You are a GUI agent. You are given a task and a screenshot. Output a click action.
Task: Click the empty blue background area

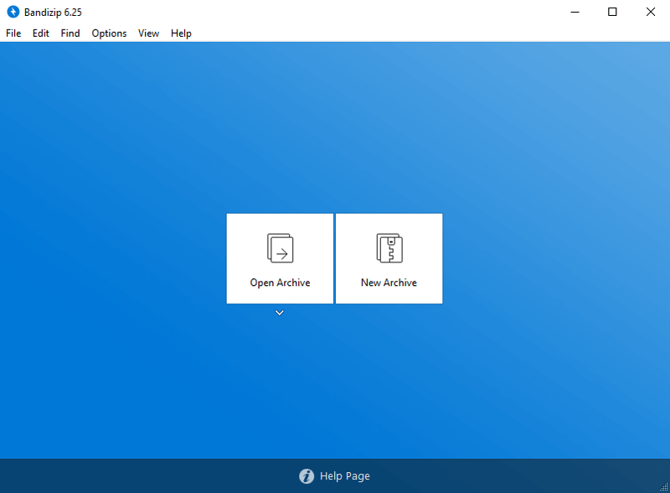coord(126,168)
